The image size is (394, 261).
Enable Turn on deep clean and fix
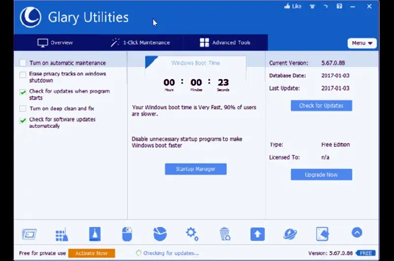23,108
